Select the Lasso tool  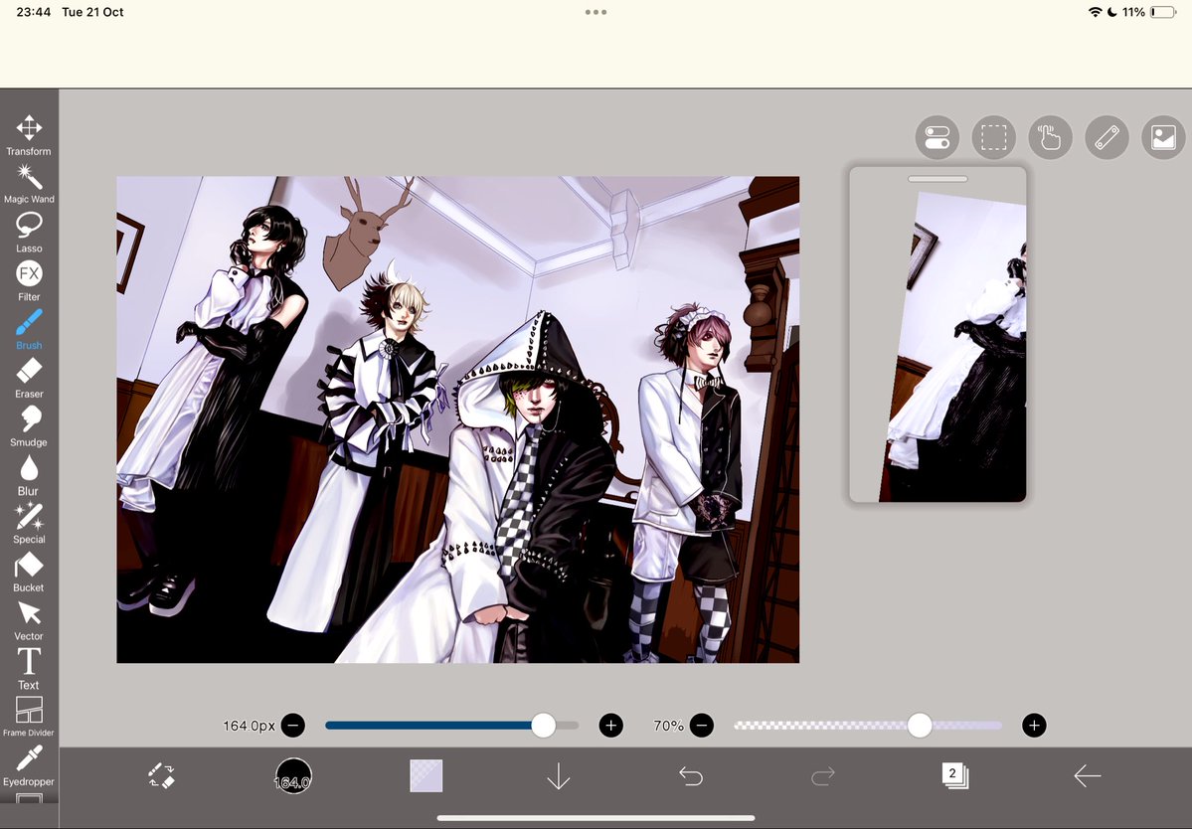tap(29, 232)
